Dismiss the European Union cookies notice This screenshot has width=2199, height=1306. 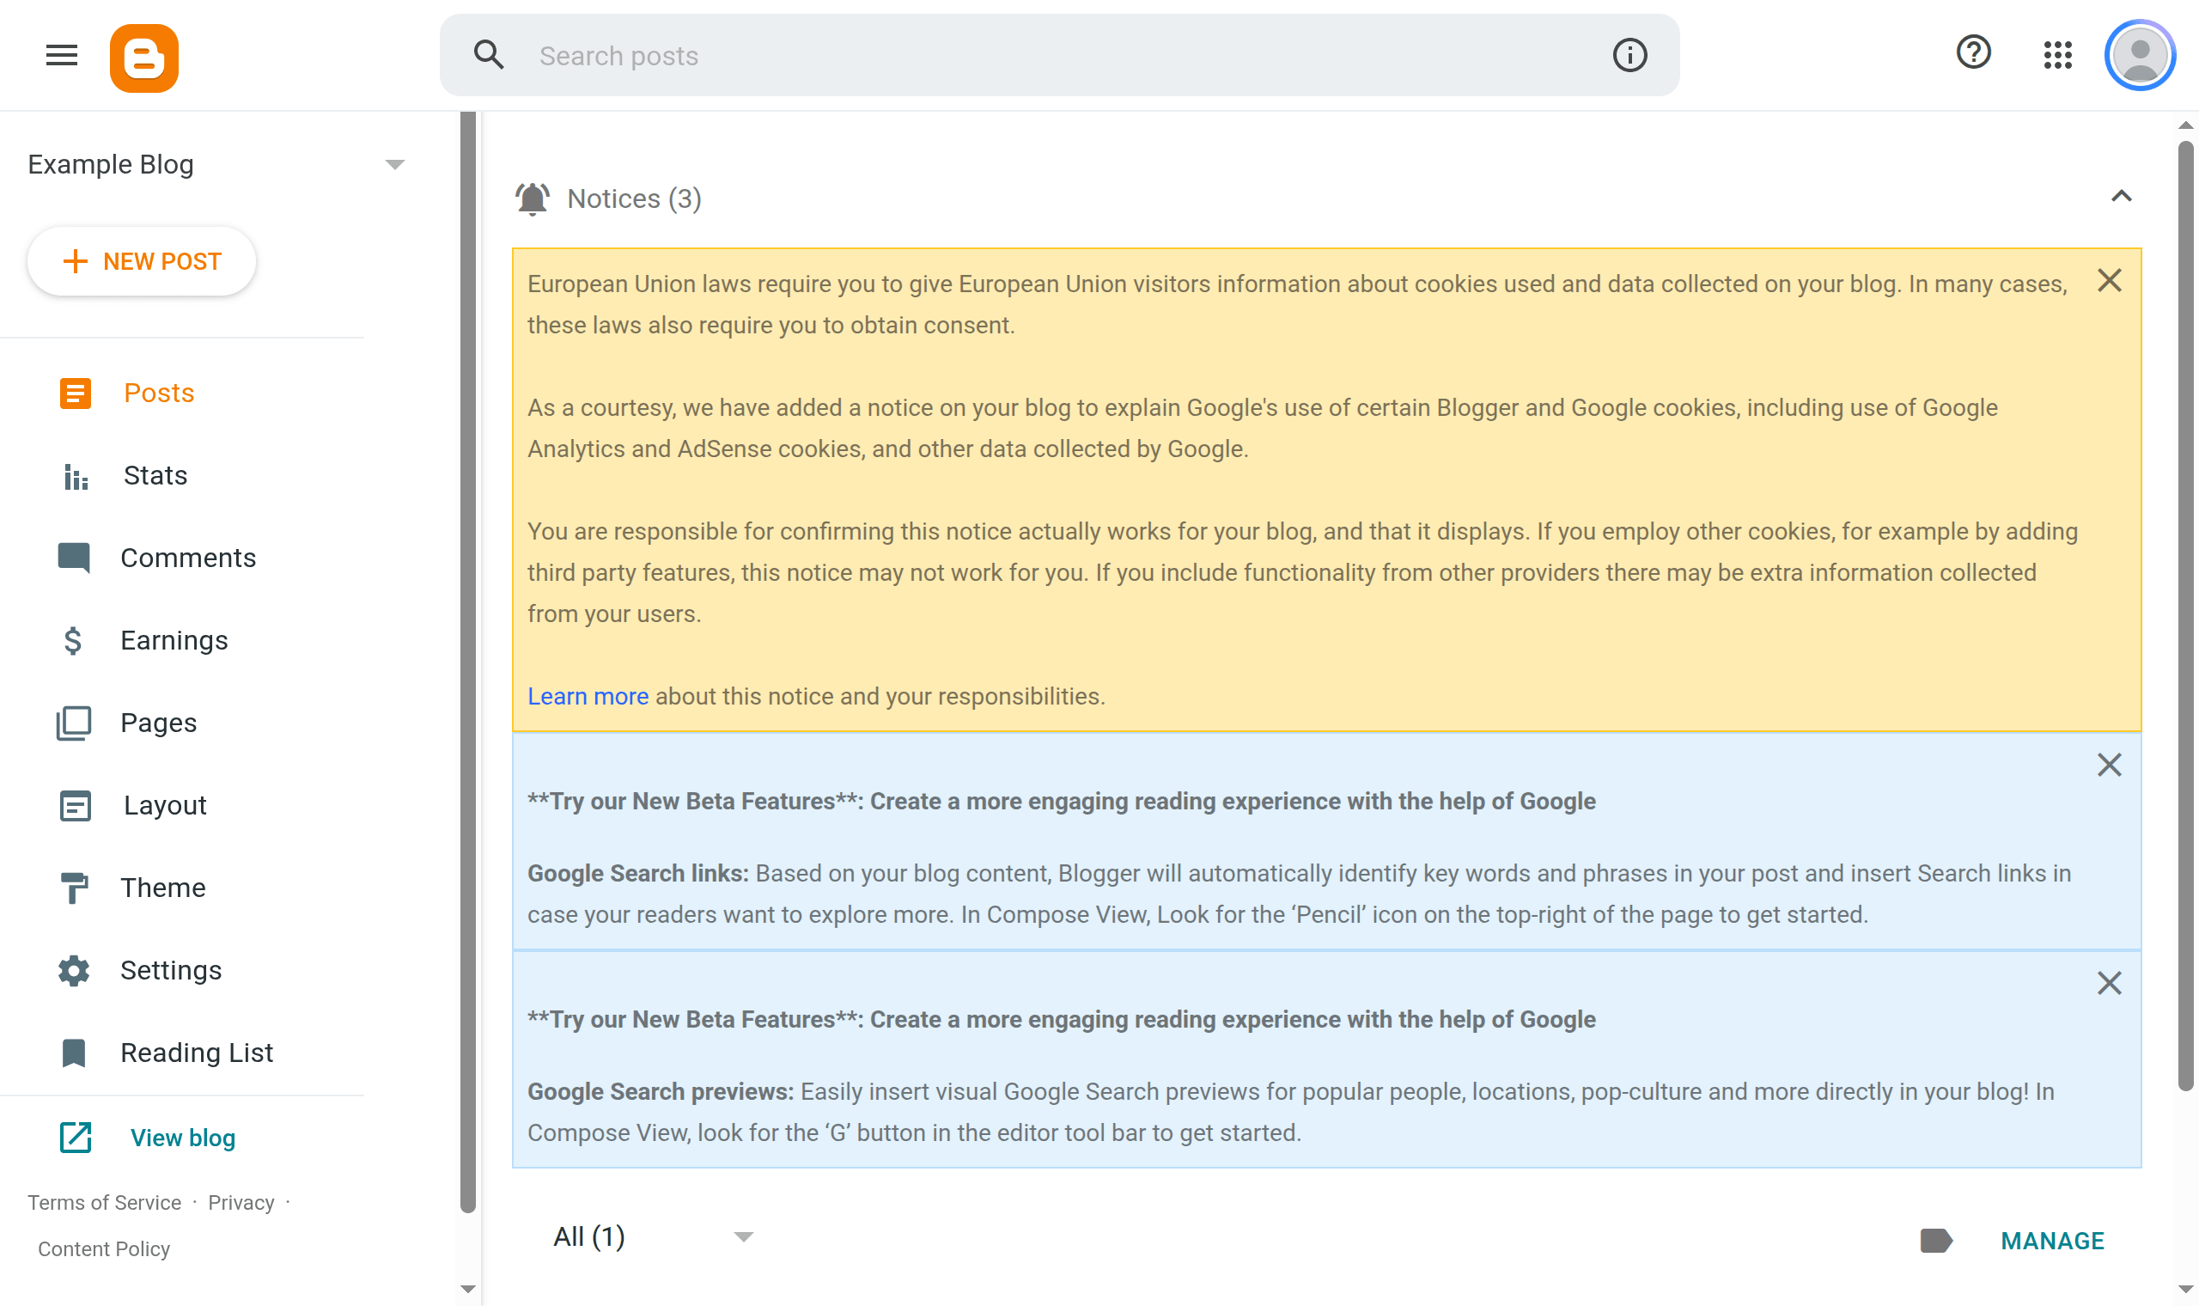(x=2110, y=281)
